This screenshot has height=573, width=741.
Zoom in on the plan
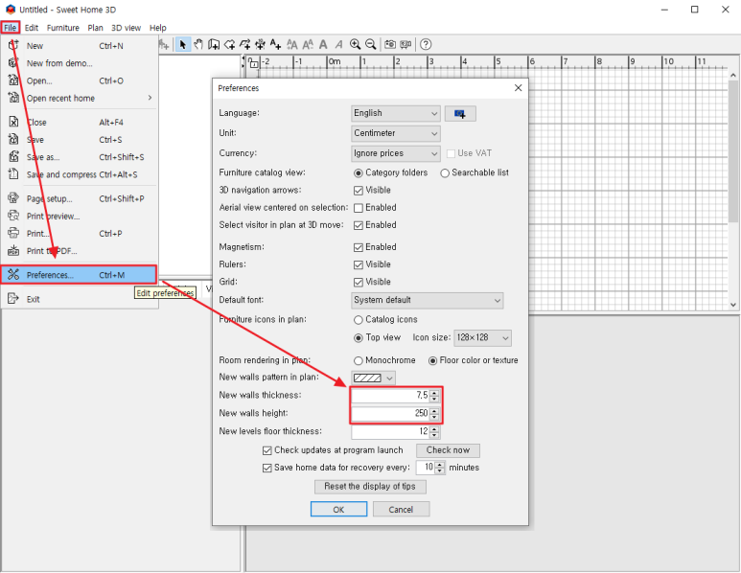355,44
